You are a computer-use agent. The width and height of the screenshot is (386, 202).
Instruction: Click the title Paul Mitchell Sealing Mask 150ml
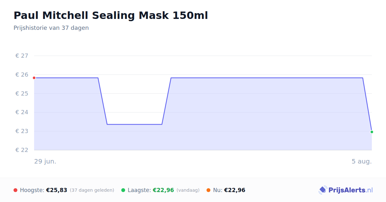pyautogui.click(x=111, y=15)
